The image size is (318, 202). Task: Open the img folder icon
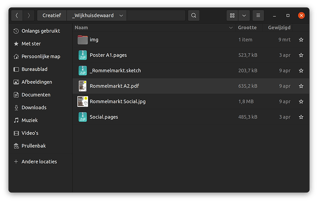pyautogui.click(x=82, y=40)
